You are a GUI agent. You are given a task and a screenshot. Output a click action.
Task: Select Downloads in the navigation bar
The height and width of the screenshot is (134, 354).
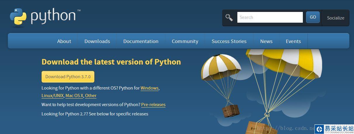point(97,41)
